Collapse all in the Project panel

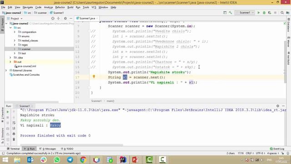(59, 18)
